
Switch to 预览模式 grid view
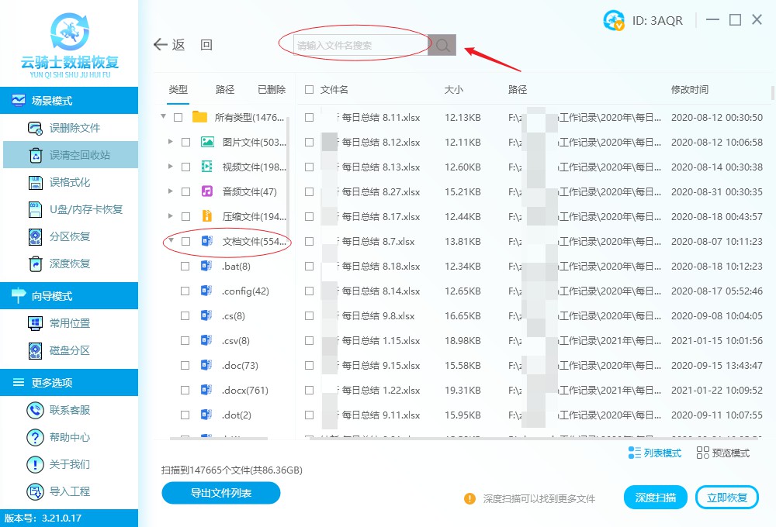click(722, 453)
